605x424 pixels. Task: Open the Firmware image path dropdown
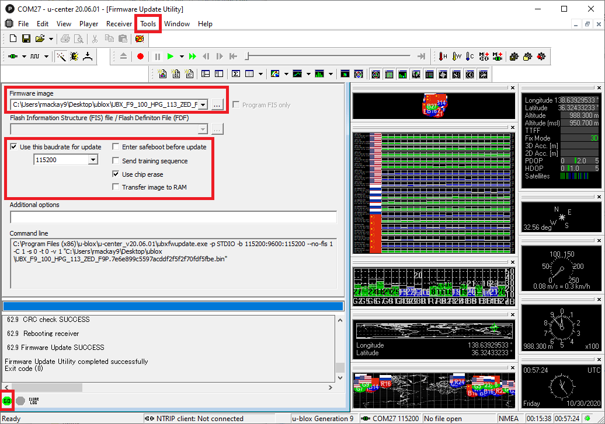tap(201, 104)
